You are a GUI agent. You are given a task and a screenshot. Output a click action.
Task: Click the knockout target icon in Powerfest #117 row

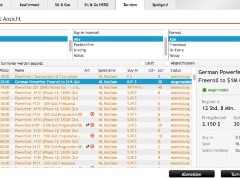(x=93, y=147)
